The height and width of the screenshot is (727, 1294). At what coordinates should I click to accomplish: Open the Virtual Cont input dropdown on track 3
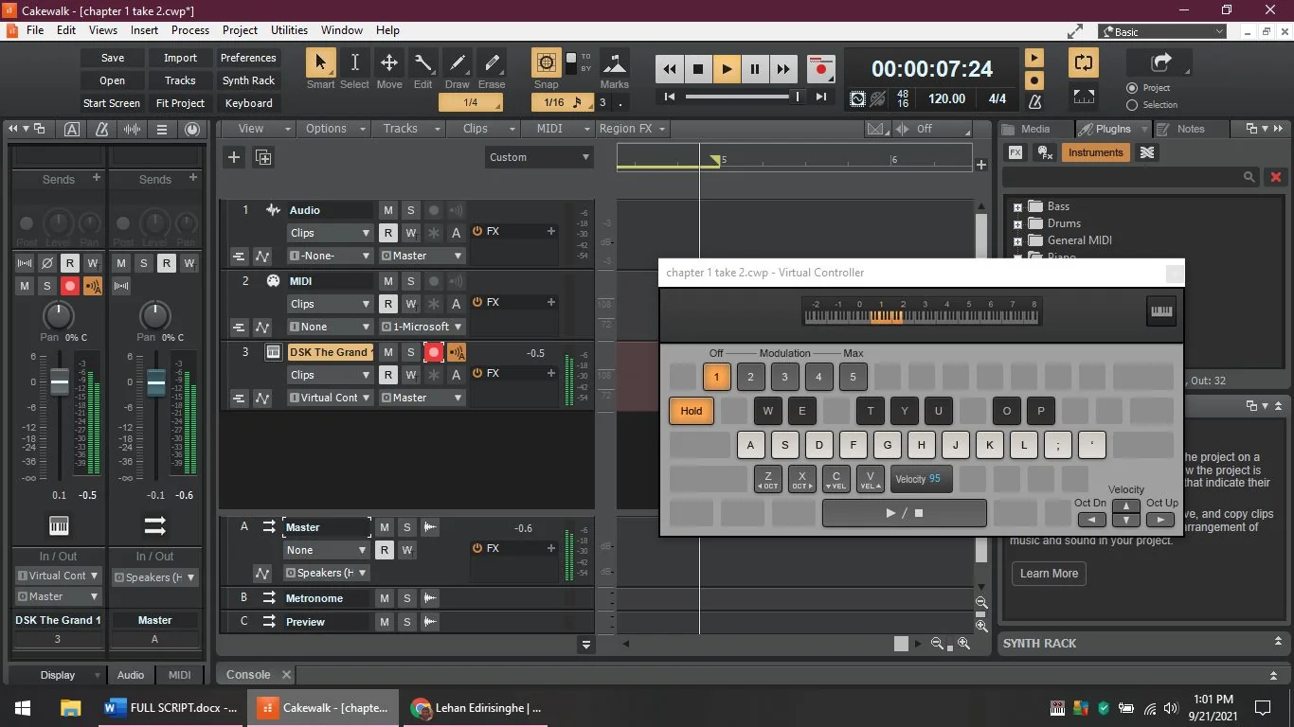pos(330,398)
